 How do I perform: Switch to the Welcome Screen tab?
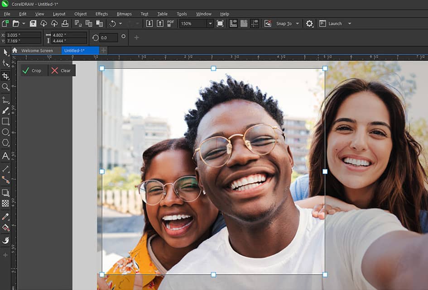click(37, 51)
